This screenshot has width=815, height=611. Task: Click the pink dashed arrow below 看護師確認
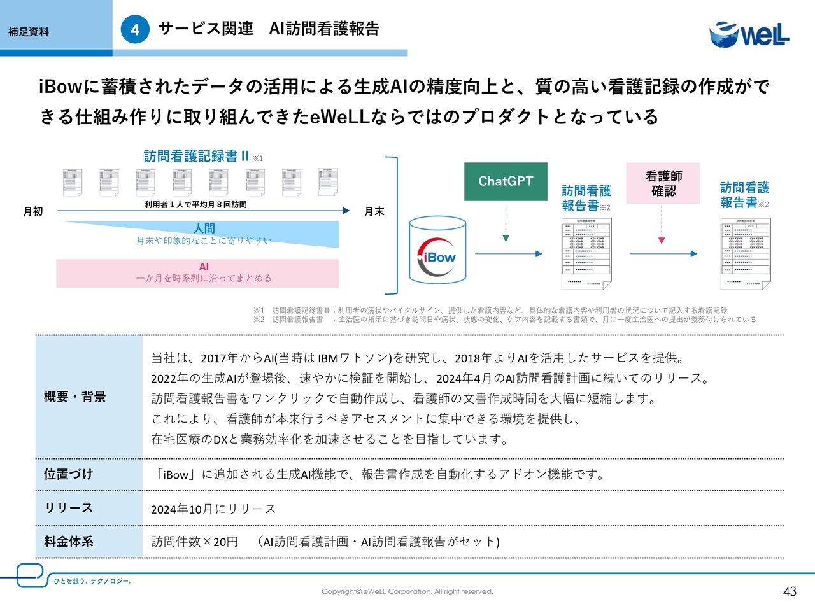tap(662, 224)
